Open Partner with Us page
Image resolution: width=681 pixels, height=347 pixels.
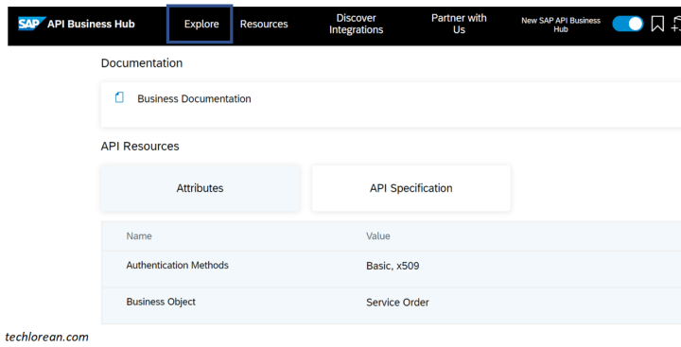pyautogui.click(x=459, y=24)
